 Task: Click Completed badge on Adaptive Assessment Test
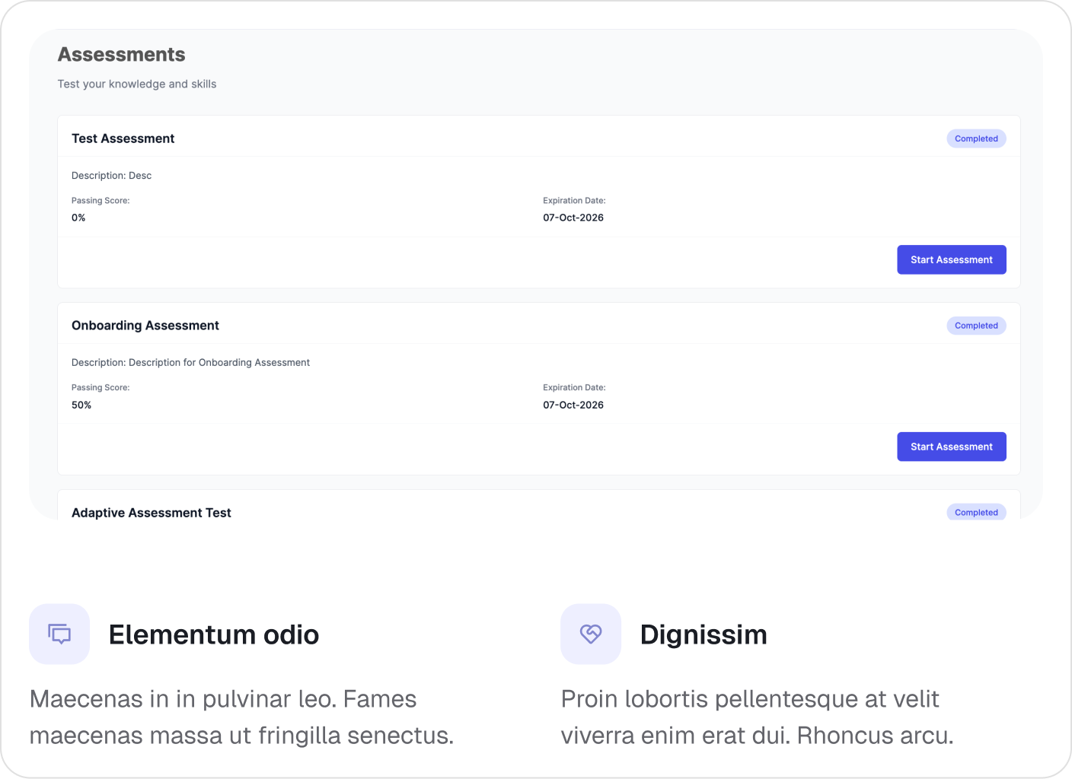click(976, 512)
